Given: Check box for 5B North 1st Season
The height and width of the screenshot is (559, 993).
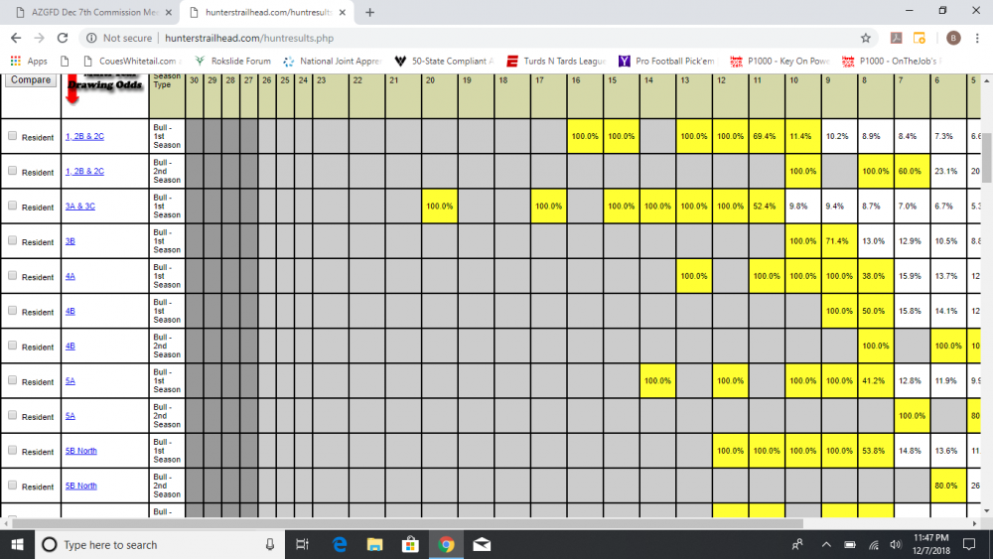Looking at the screenshot, I should (12, 450).
